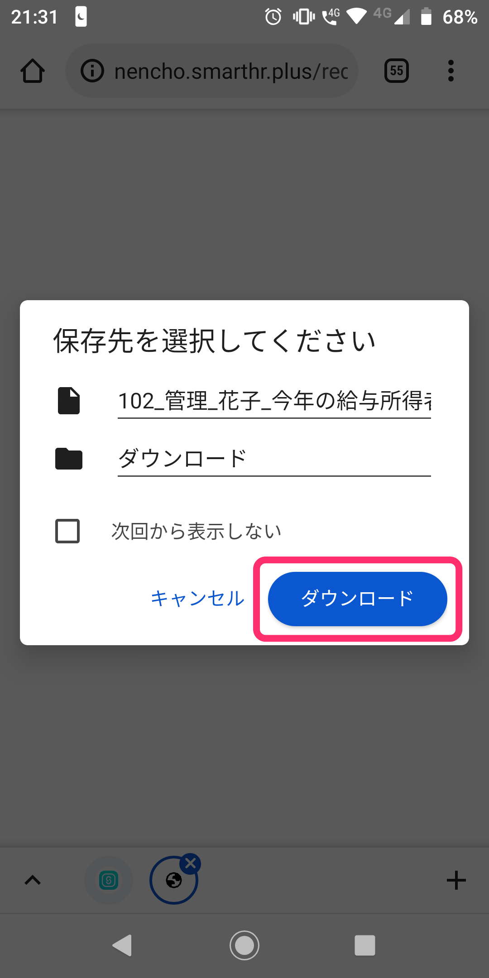The width and height of the screenshot is (489, 978).
Task: Open the browser three-dot menu
Action: 451,71
